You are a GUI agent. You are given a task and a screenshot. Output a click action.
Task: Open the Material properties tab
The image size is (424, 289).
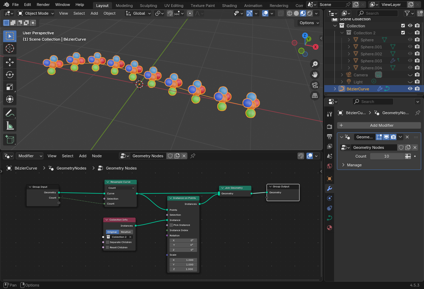pos(329,228)
